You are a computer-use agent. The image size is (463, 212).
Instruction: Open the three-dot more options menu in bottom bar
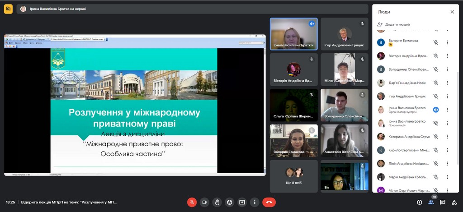255,203
